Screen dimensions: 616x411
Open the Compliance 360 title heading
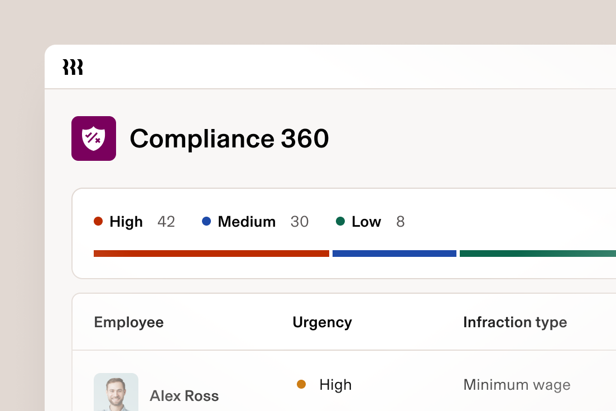(229, 138)
